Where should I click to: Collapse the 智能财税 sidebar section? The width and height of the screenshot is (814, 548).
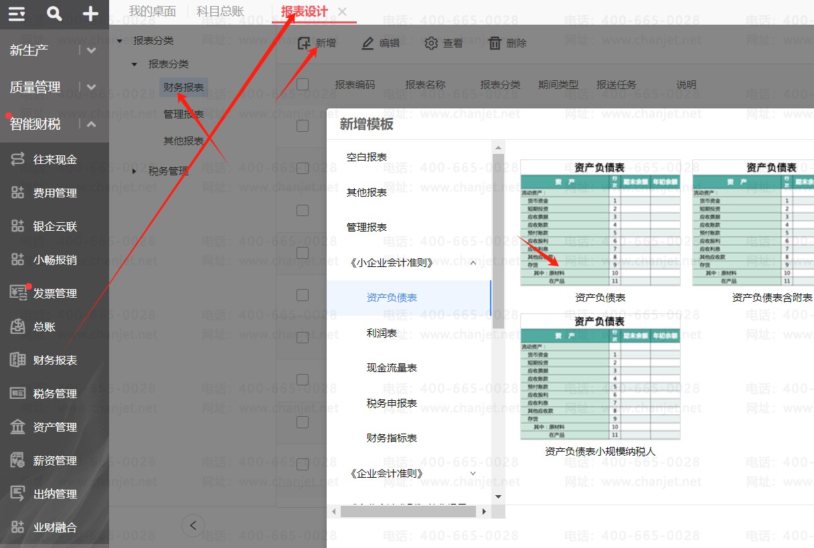[x=92, y=124]
